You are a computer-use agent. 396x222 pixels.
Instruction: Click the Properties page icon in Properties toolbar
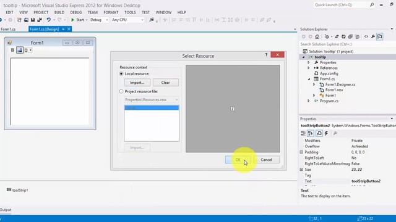tap(319, 133)
